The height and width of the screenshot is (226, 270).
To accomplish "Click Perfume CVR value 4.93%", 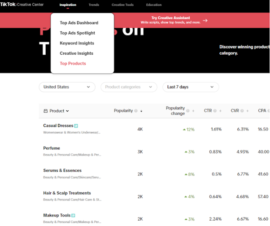I will pos(243,152).
